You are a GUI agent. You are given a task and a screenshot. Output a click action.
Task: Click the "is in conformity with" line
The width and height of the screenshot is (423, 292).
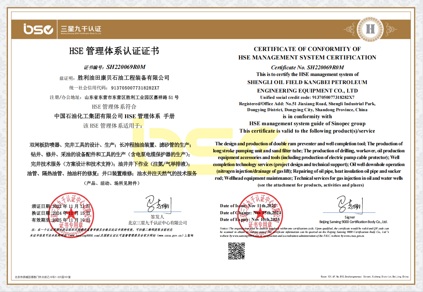coord(307,116)
